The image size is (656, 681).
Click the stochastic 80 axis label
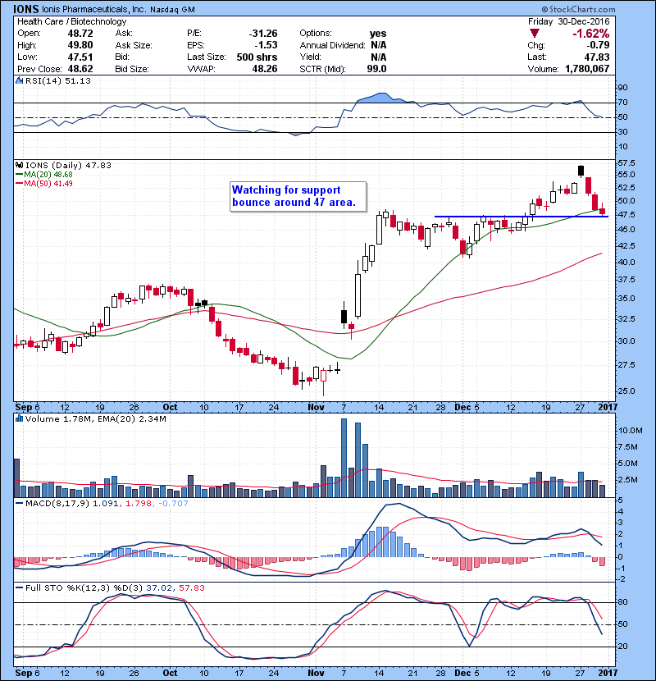pos(622,602)
